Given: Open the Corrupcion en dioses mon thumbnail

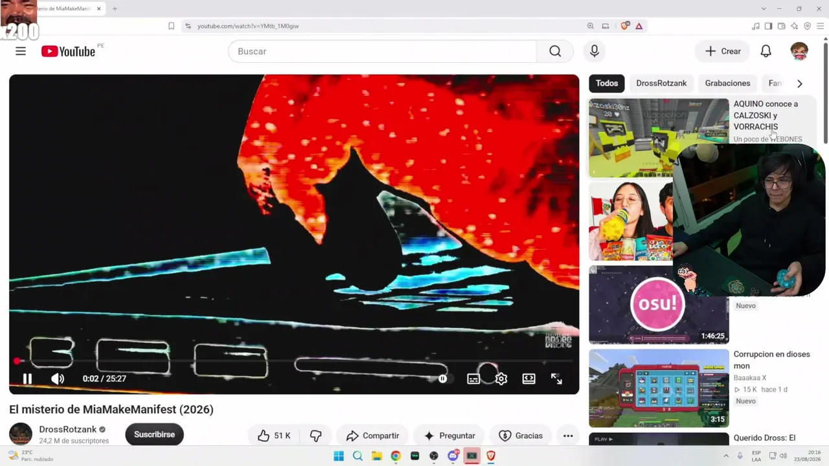Looking at the screenshot, I should 659,388.
